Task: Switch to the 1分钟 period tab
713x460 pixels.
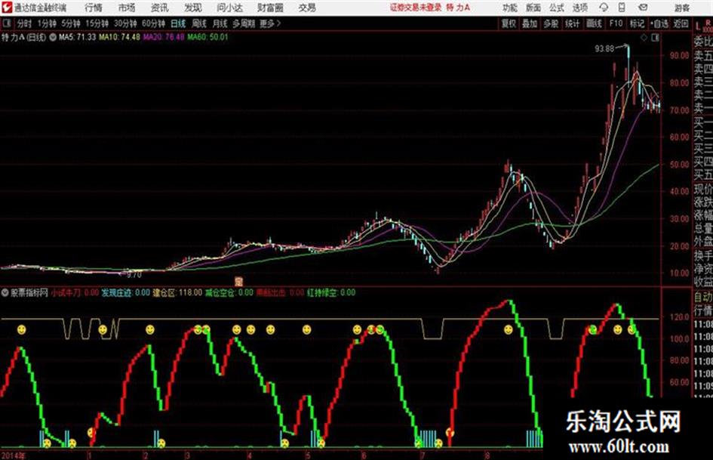Action: (x=47, y=23)
